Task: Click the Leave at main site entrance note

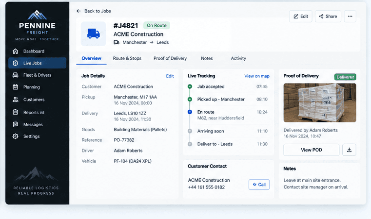Action: point(312,180)
